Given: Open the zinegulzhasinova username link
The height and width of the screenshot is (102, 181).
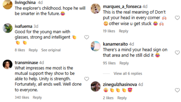Looking at the screenshot, I should [x=120, y=84].
